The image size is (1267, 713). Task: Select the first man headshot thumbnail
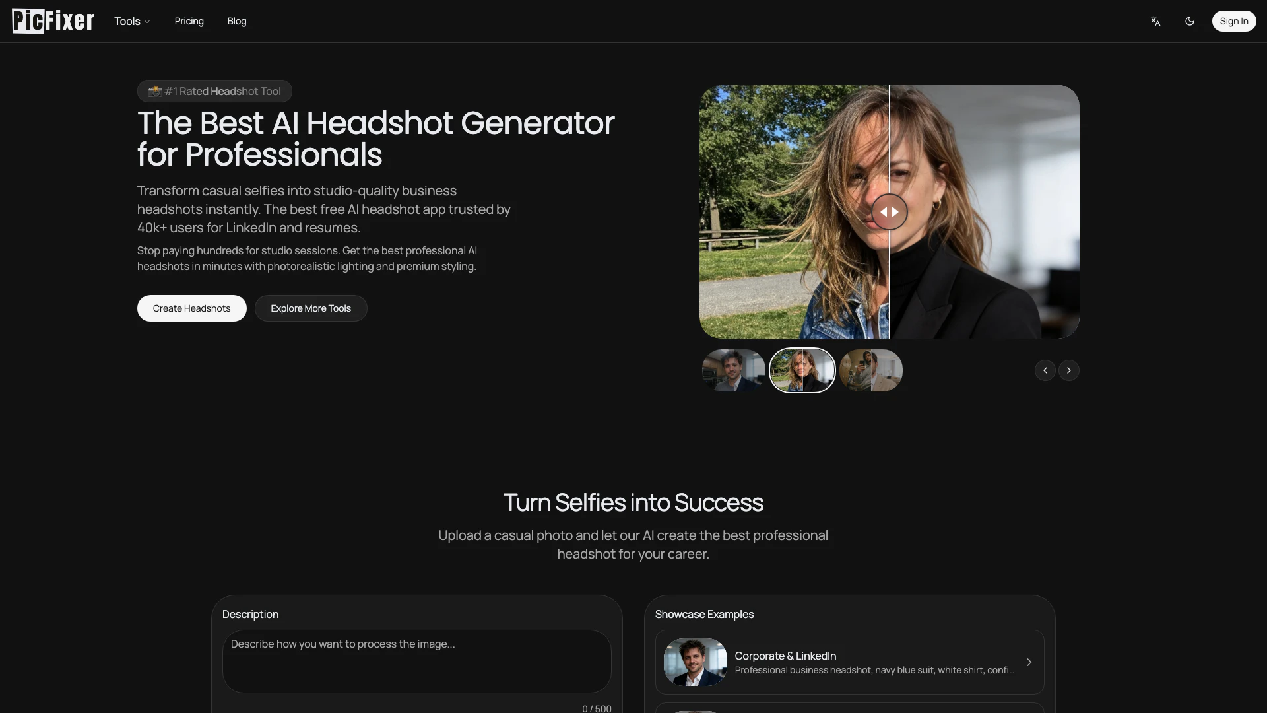(733, 370)
